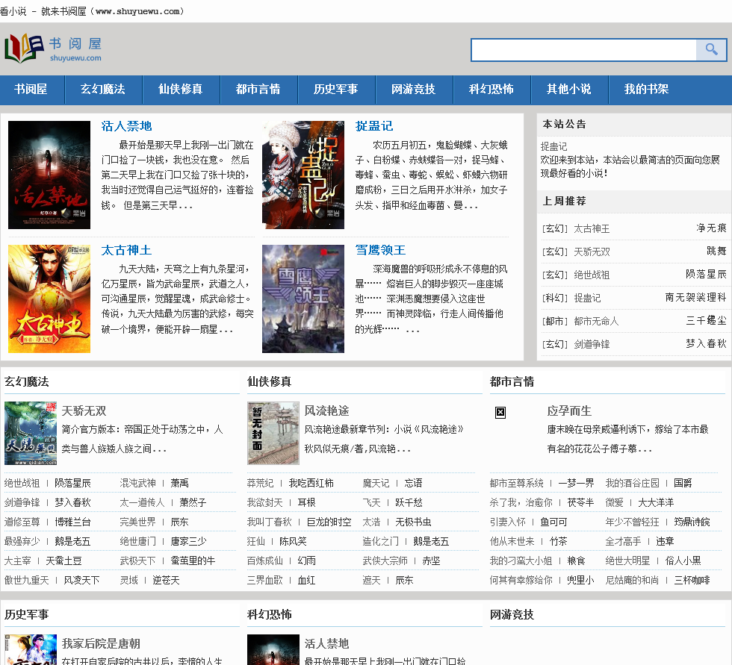732x665 pixels.
Task: Open 我欲封天 in 仙侠修真 list
Action: (264, 502)
